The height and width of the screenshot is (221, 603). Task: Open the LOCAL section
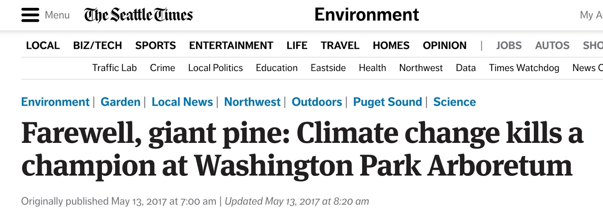point(43,45)
